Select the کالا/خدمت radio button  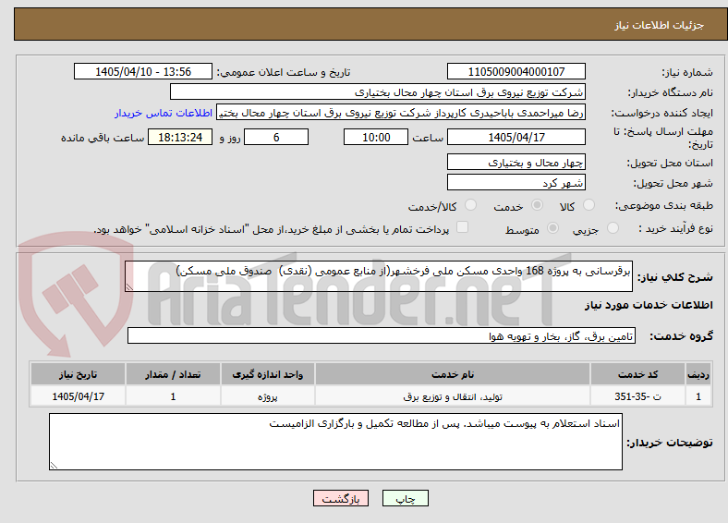(470, 205)
